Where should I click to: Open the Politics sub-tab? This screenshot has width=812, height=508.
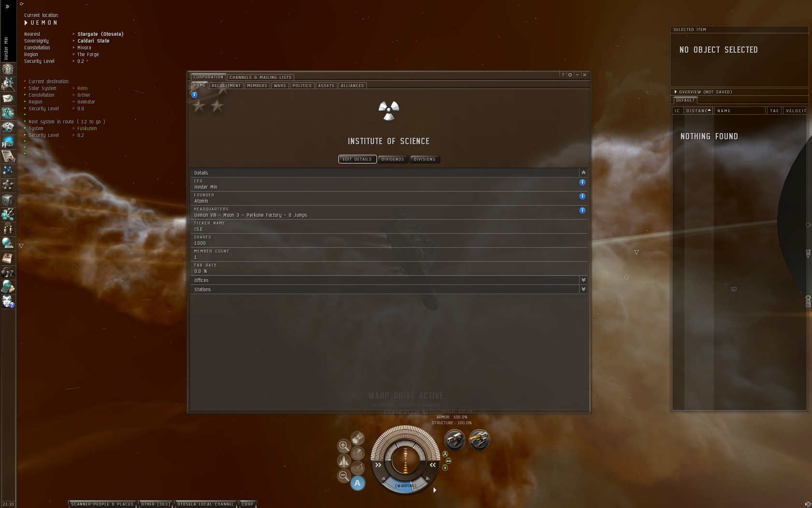coord(302,86)
